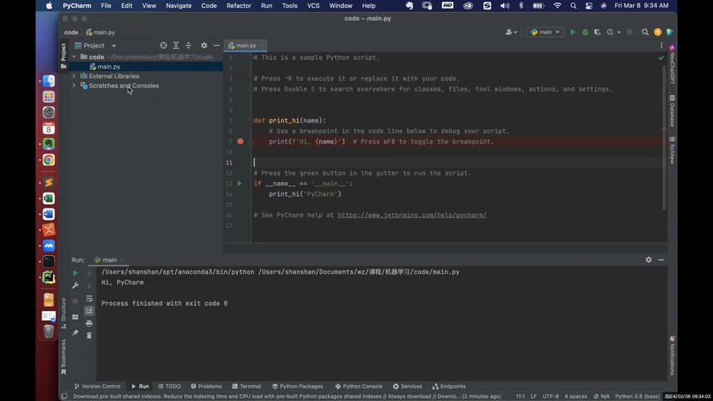713x401 pixels.
Task: Click the editor vertical scrollbar
Action: coord(664,136)
